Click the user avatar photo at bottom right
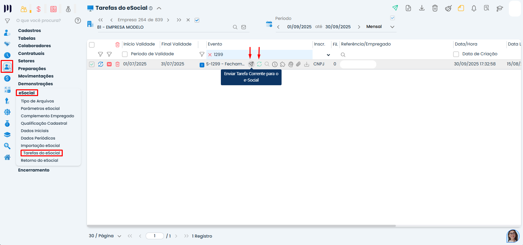 pyautogui.click(x=513, y=236)
